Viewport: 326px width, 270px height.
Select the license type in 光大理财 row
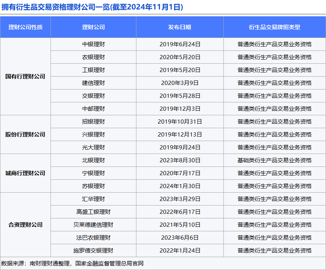pyautogui.click(x=275, y=148)
